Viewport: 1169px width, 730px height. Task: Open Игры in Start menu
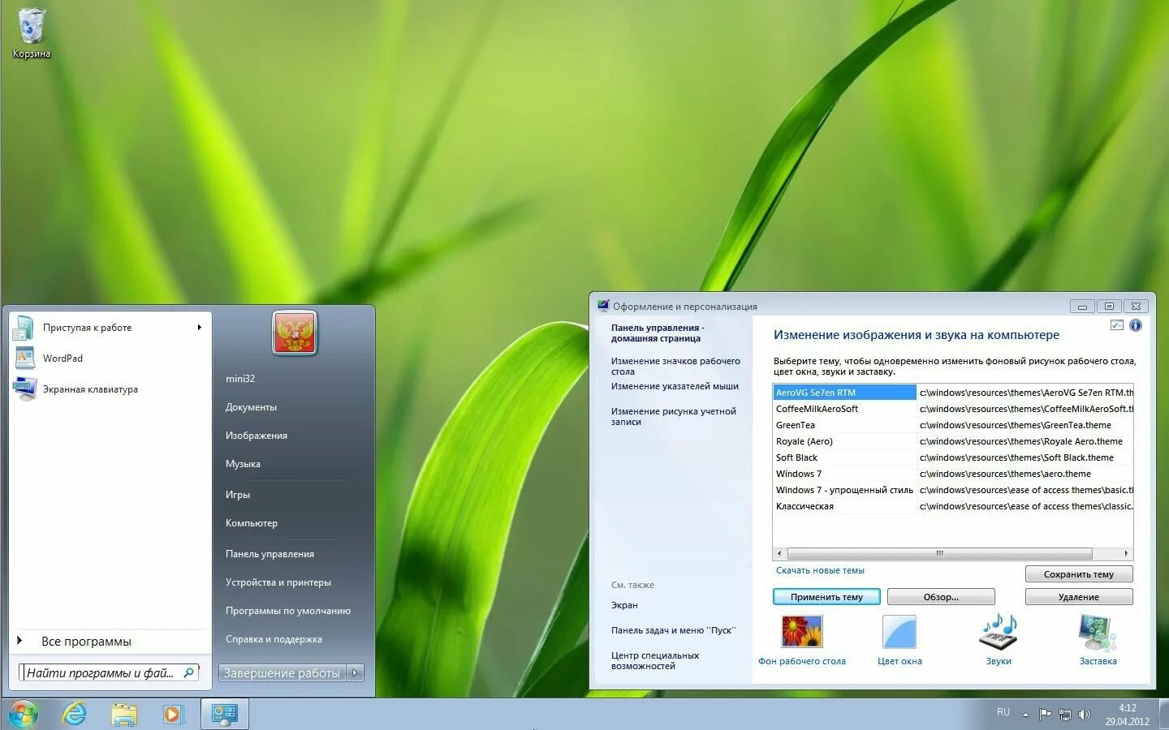pos(238,495)
